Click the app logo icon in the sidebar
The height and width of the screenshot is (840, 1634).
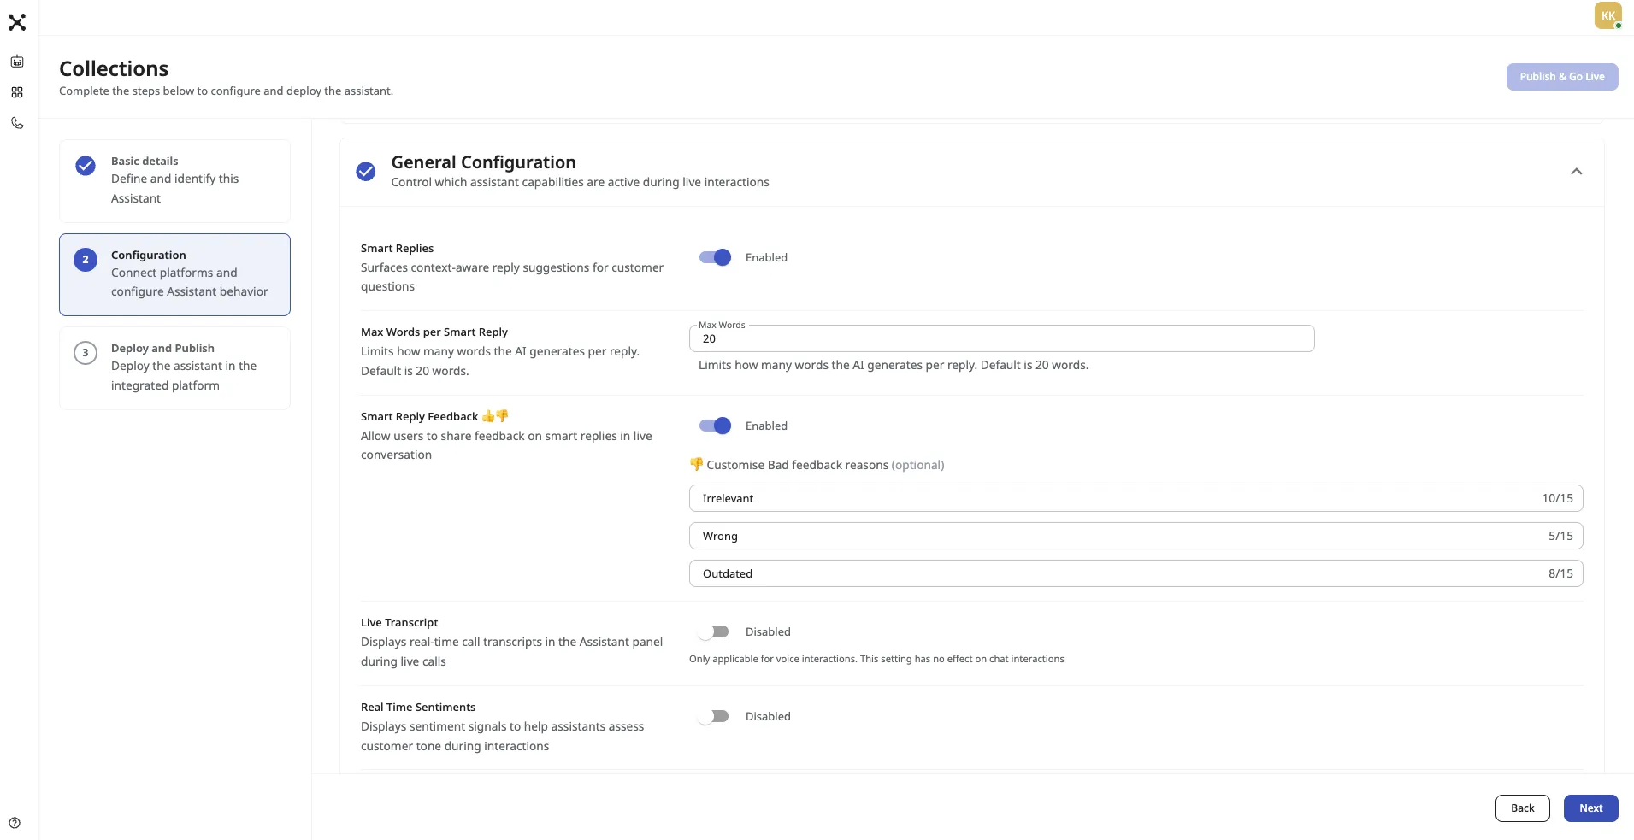click(x=17, y=22)
